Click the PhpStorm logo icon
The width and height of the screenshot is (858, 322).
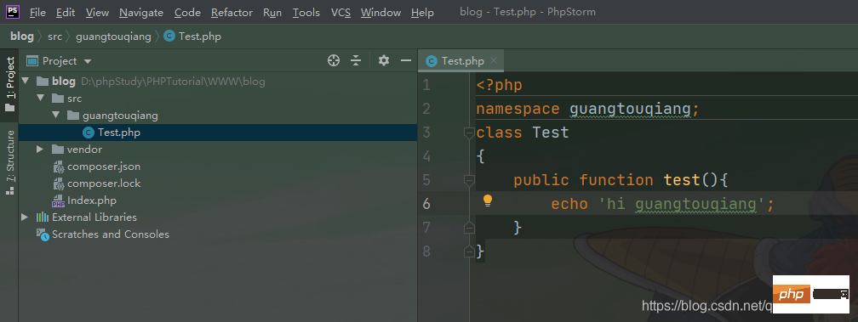(x=13, y=11)
